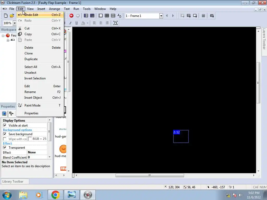Screen dimensions: 267x200
Task: Open the Event List Editor icon
Action: click(x=113, y=16)
